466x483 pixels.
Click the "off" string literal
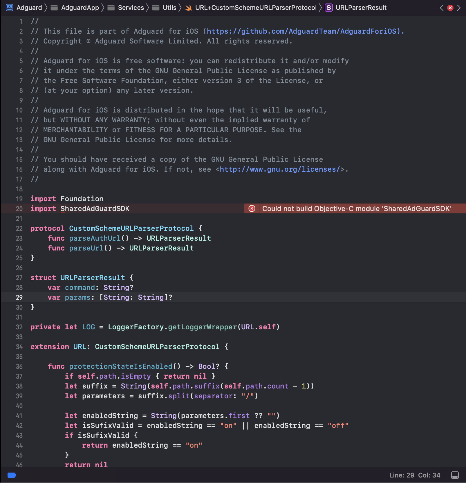338,426
